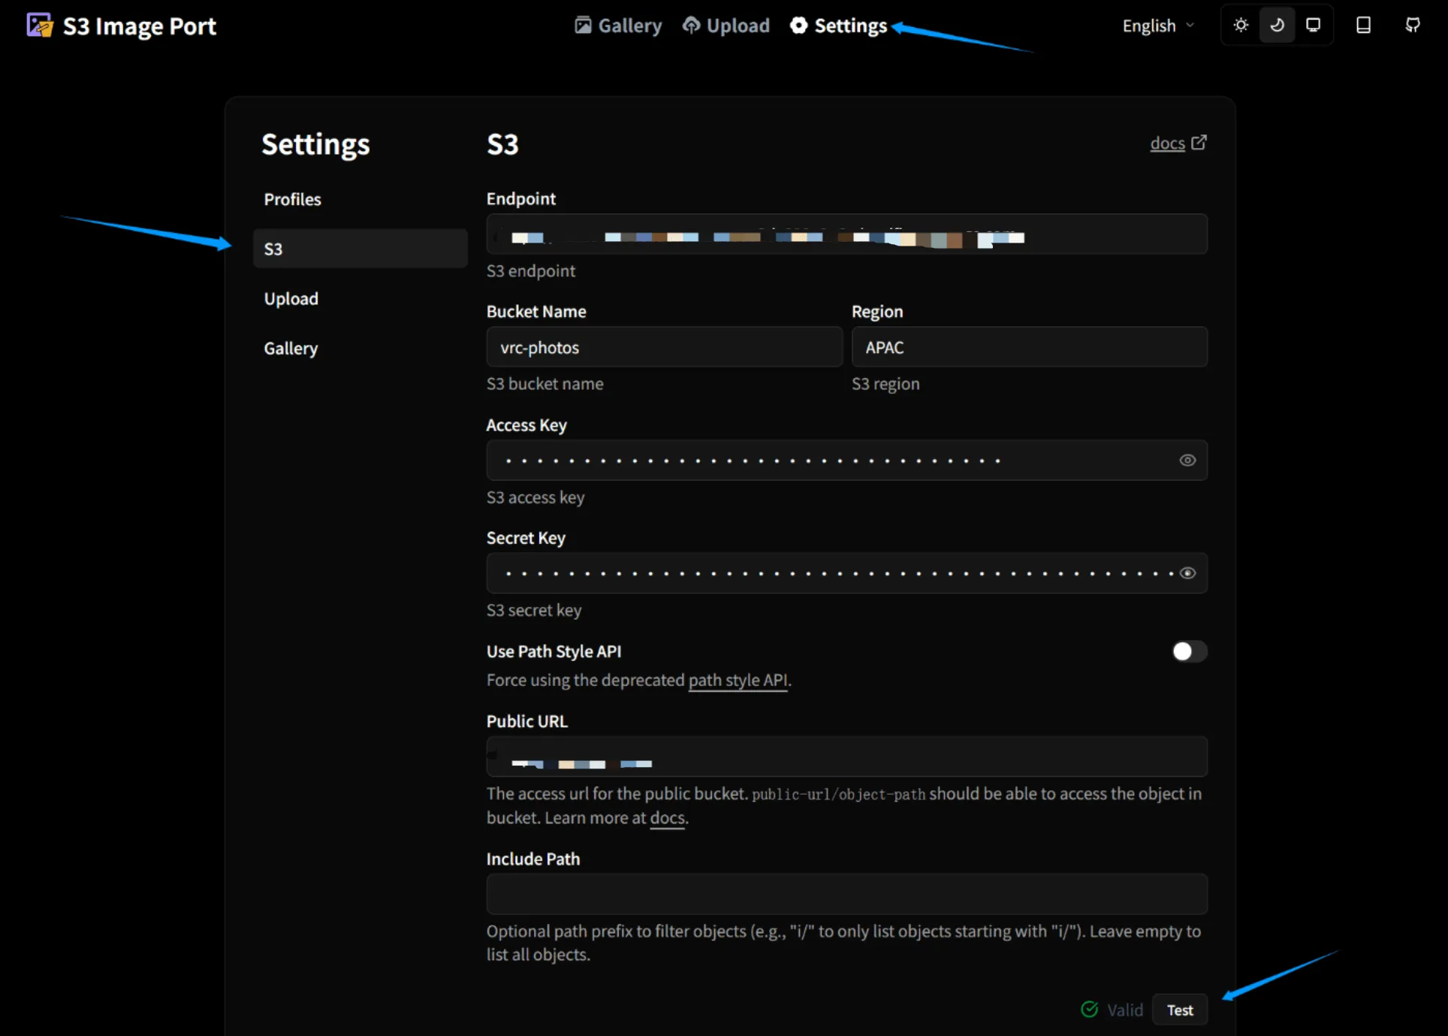The width and height of the screenshot is (1448, 1036).
Task: Open Upload in the top navigation
Action: 726,26
